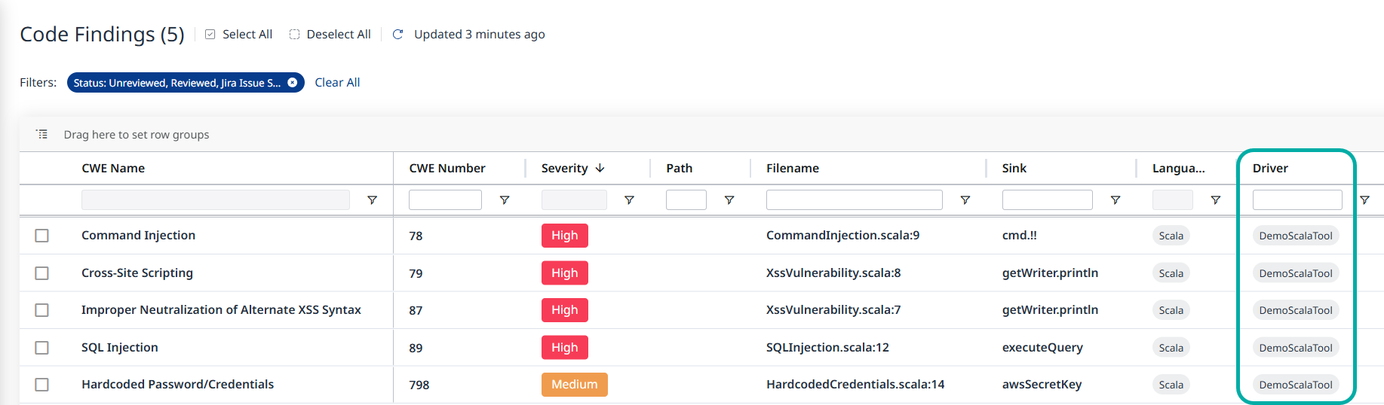Click the Clear All filters link
The width and height of the screenshot is (1384, 405).
coord(337,83)
